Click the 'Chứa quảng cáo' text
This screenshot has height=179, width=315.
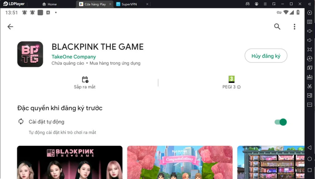[68, 63]
